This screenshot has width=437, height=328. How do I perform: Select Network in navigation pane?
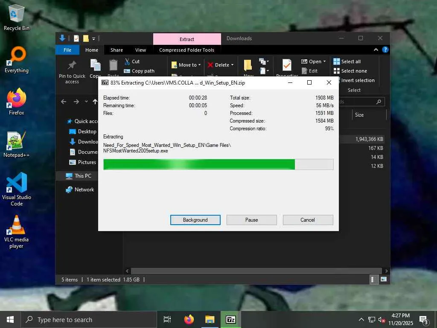[x=80, y=189]
